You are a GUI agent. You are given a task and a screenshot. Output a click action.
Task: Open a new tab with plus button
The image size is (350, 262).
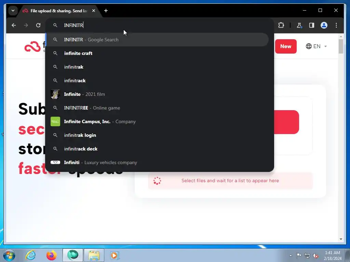pyautogui.click(x=106, y=11)
